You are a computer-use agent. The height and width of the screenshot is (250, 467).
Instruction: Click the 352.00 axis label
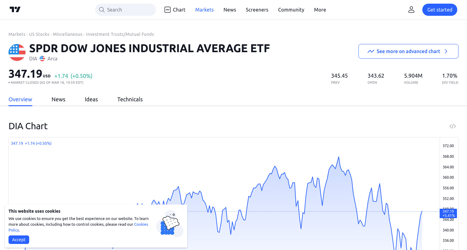(x=448, y=199)
